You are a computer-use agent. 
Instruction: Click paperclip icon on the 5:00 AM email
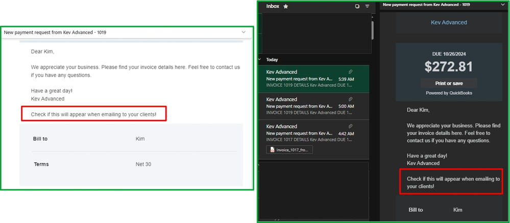350,99
